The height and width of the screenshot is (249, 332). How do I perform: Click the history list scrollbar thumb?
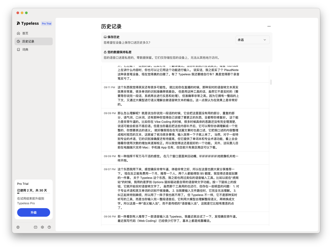click(x=271, y=82)
